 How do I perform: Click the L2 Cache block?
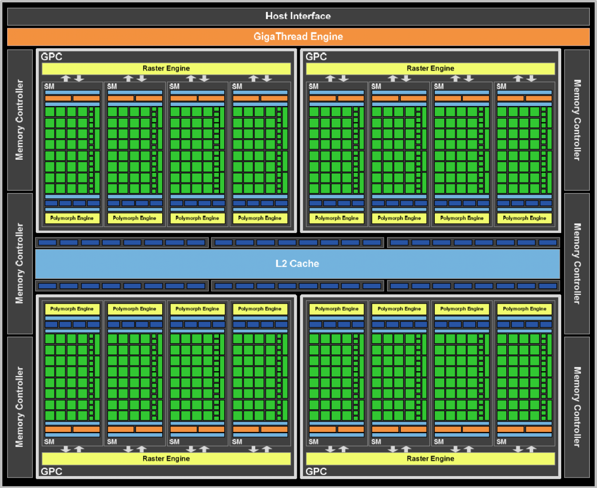297,264
